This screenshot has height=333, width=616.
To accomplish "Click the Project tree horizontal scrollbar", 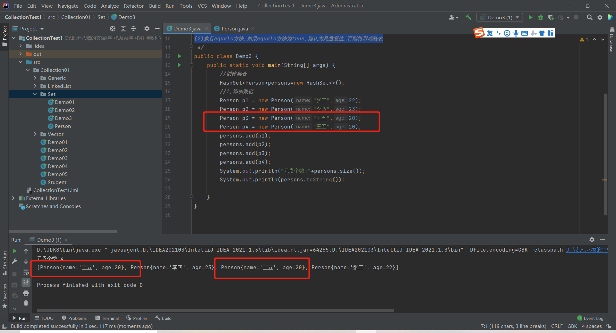I will [63, 231].
